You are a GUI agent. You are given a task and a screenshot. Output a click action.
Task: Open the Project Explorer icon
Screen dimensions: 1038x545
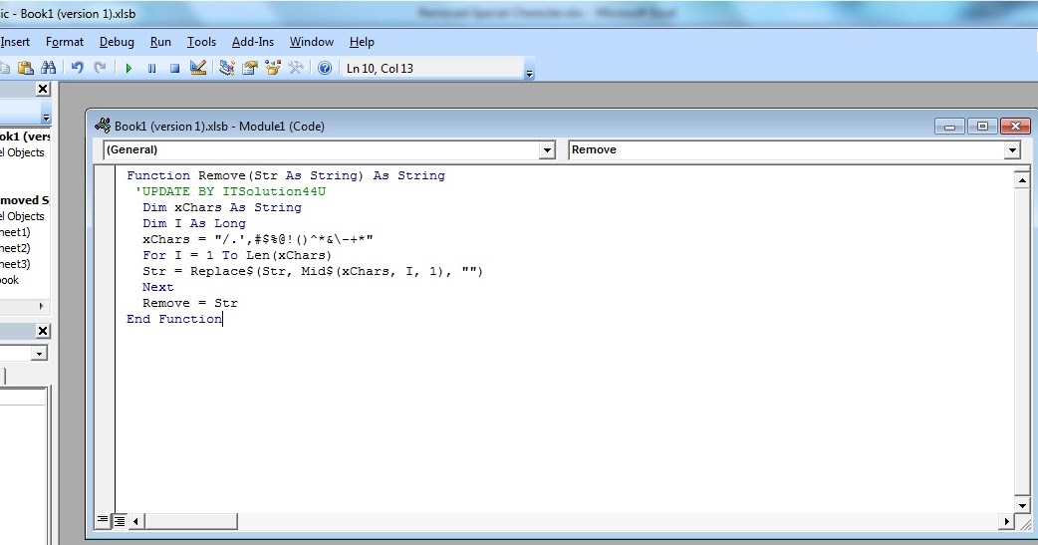click(x=227, y=68)
